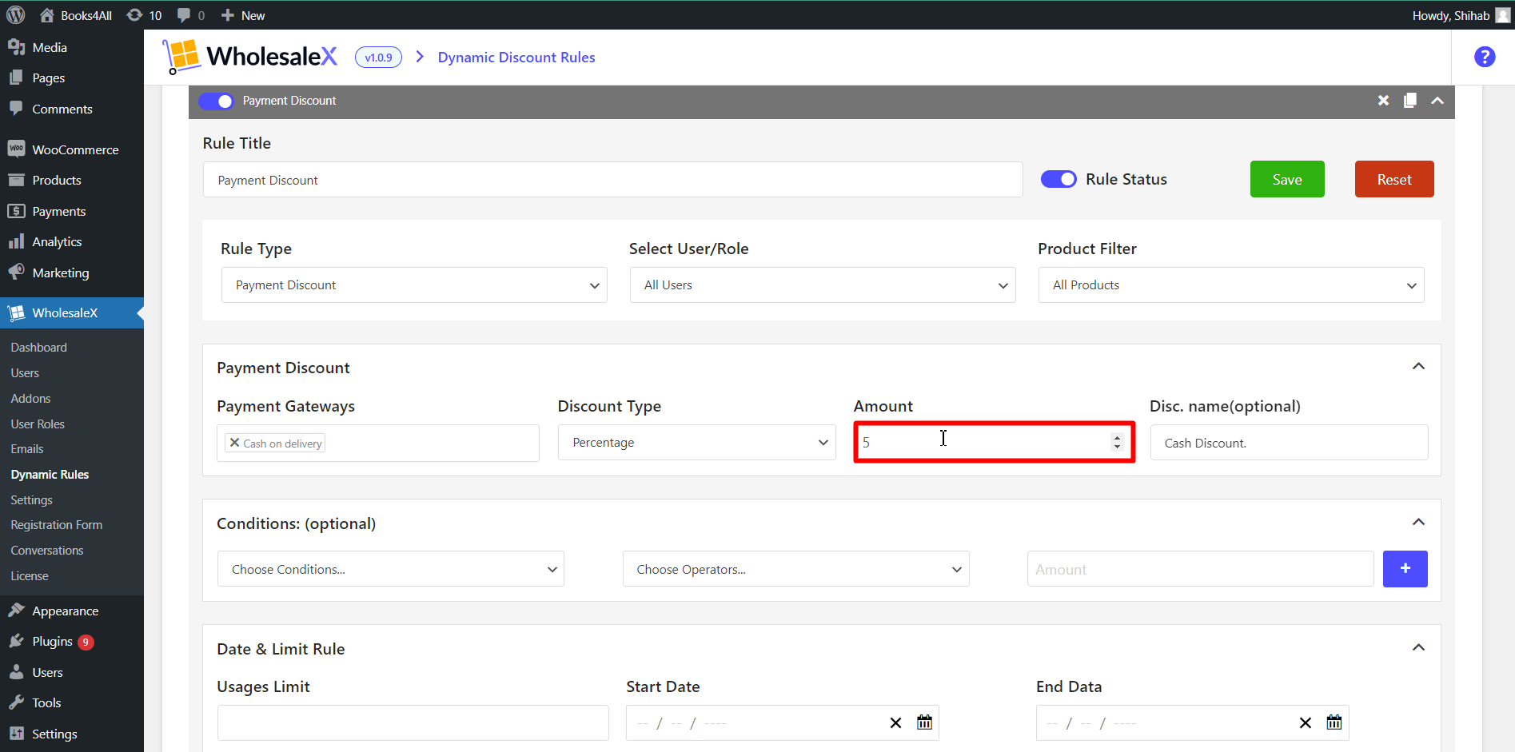Delete the rule with the X icon

[x=1383, y=101]
